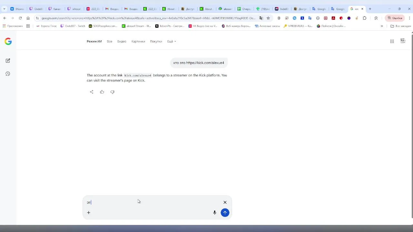Give thumbs down to the response

click(112, 92)
